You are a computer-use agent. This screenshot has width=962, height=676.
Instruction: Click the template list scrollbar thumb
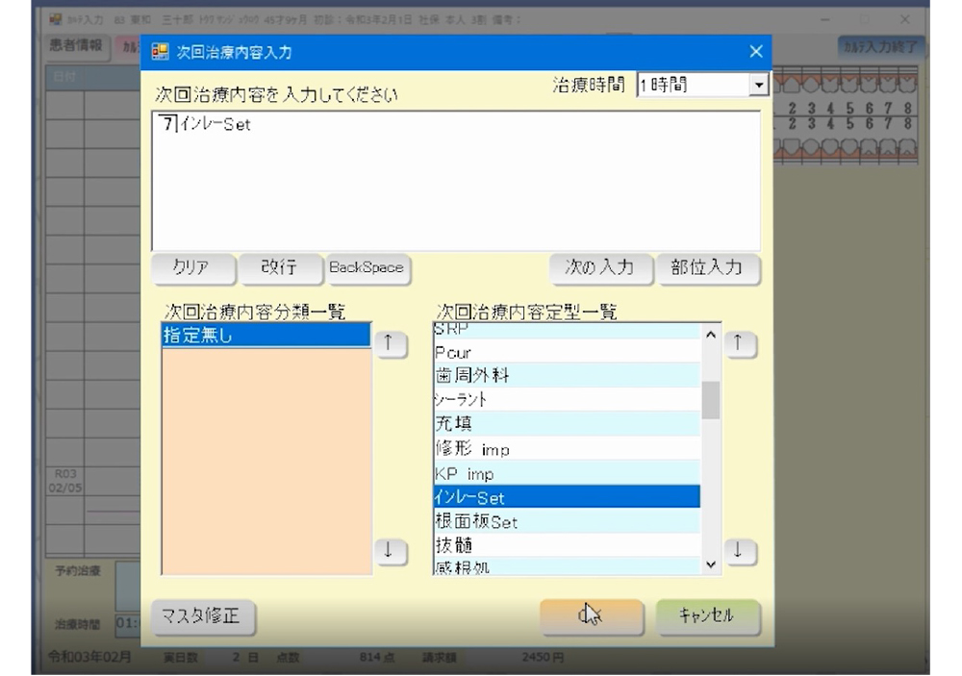click(x=711, y=400)
